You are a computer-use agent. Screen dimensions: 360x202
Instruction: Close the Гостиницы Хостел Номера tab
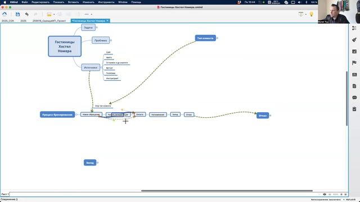107,21
